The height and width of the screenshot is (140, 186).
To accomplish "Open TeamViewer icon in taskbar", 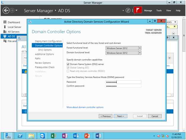I will coord(42,136).
